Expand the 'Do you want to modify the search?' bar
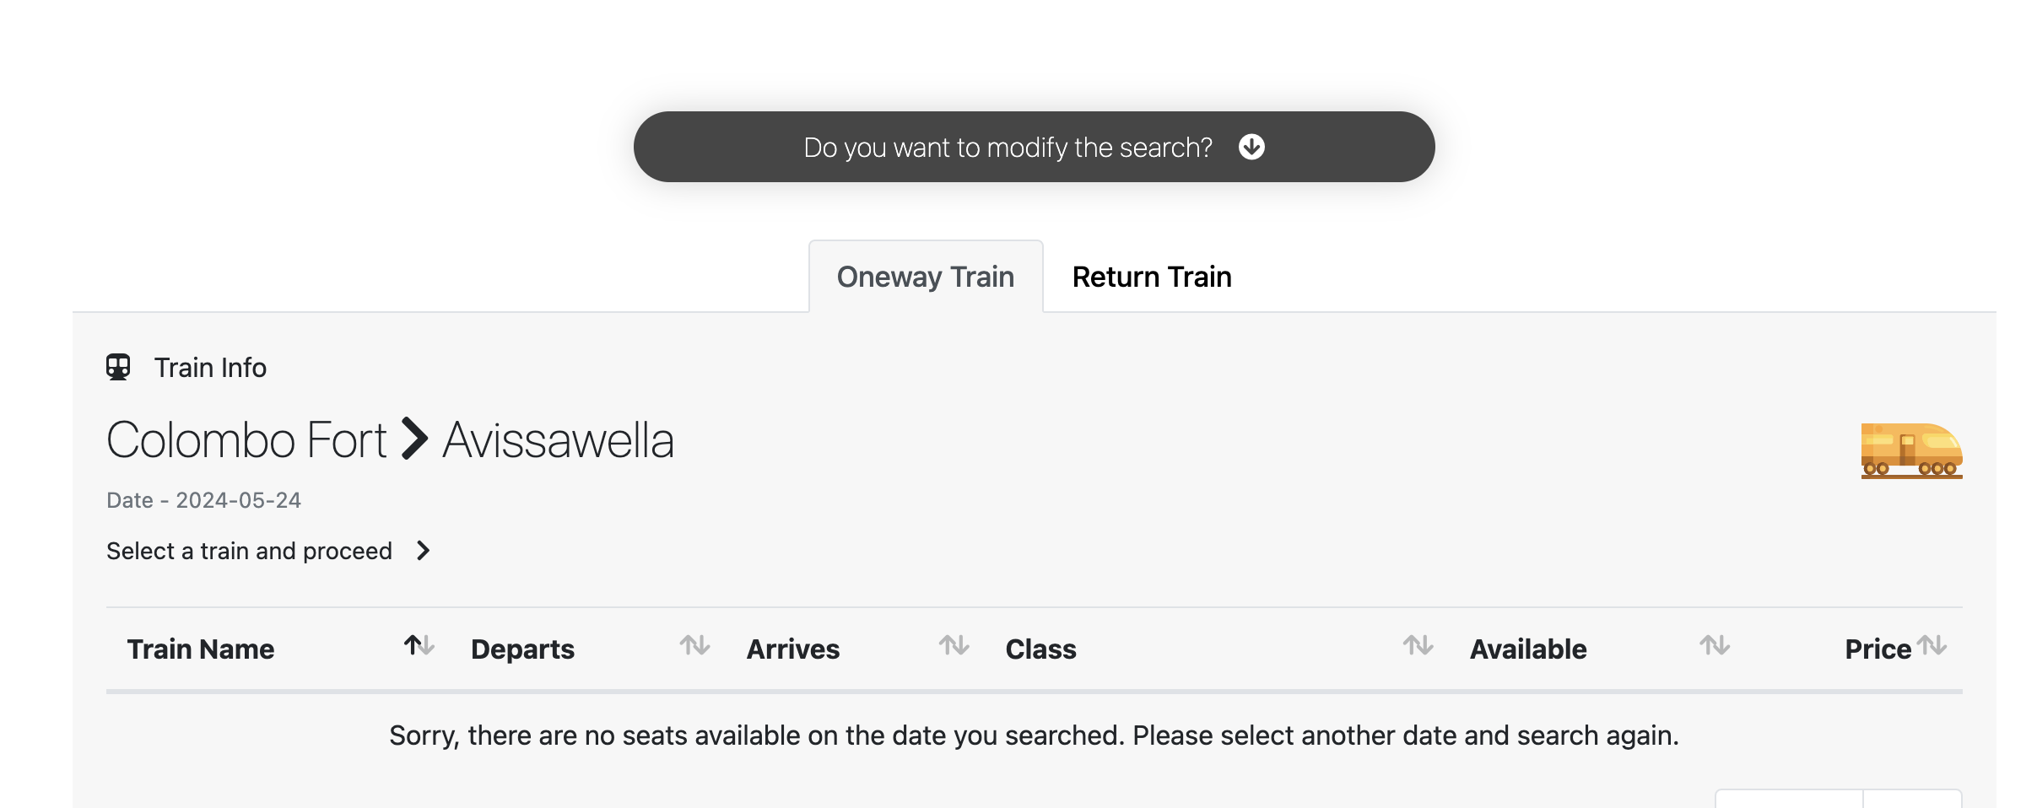This screenshot has height=808, width=2037. 1034,147
